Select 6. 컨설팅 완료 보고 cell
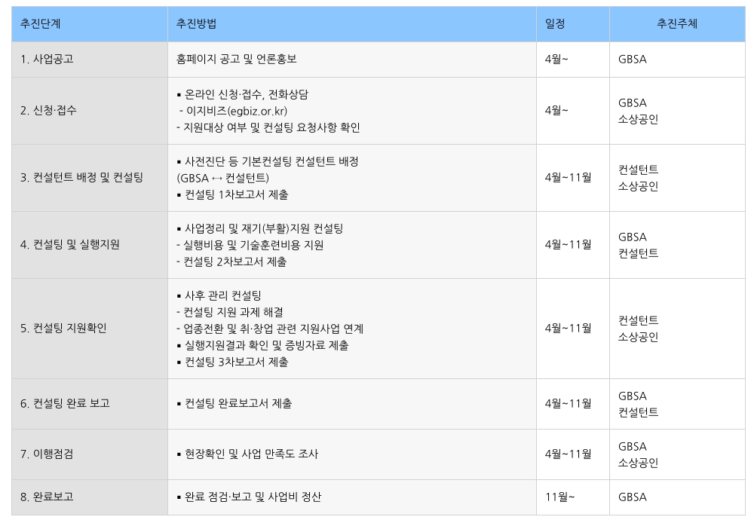 90,404
